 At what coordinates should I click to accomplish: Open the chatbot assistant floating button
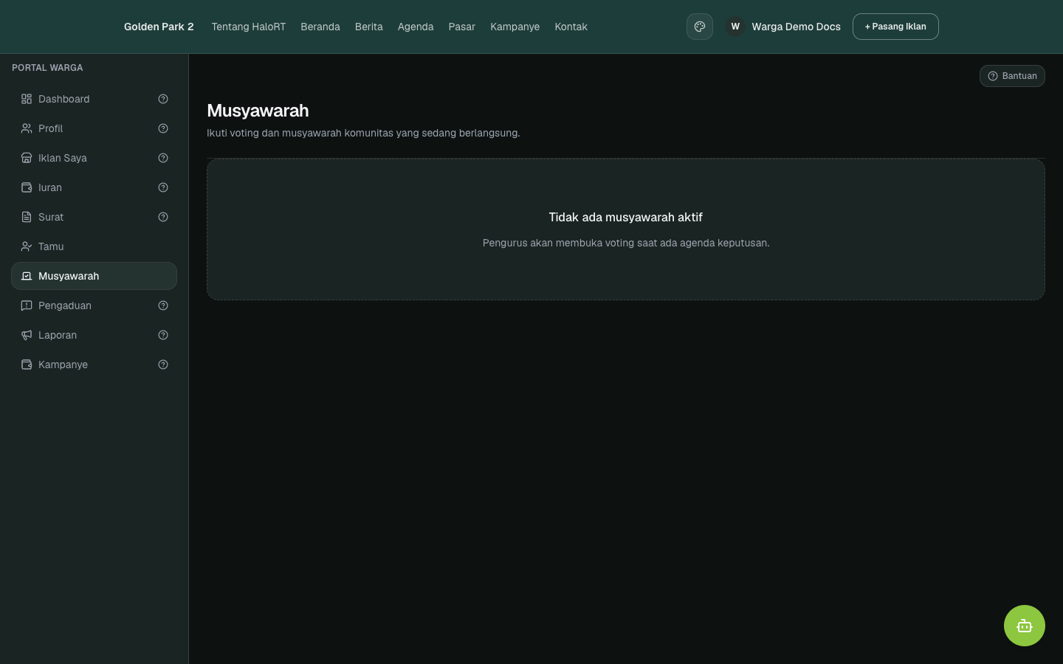click(1025, 626)
